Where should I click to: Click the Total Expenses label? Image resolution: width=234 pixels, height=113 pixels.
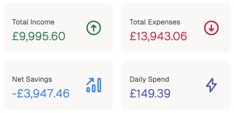(x=155, y=22)
